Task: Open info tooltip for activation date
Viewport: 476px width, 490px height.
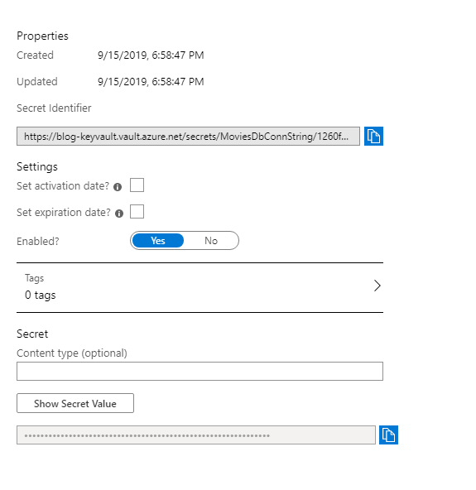Action: [118, 187]
